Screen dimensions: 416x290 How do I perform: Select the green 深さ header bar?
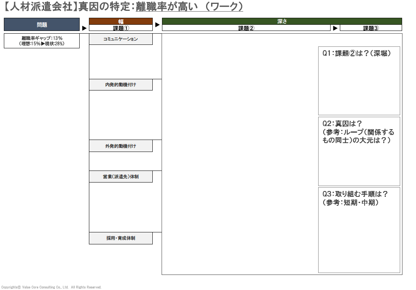[282, 21]
